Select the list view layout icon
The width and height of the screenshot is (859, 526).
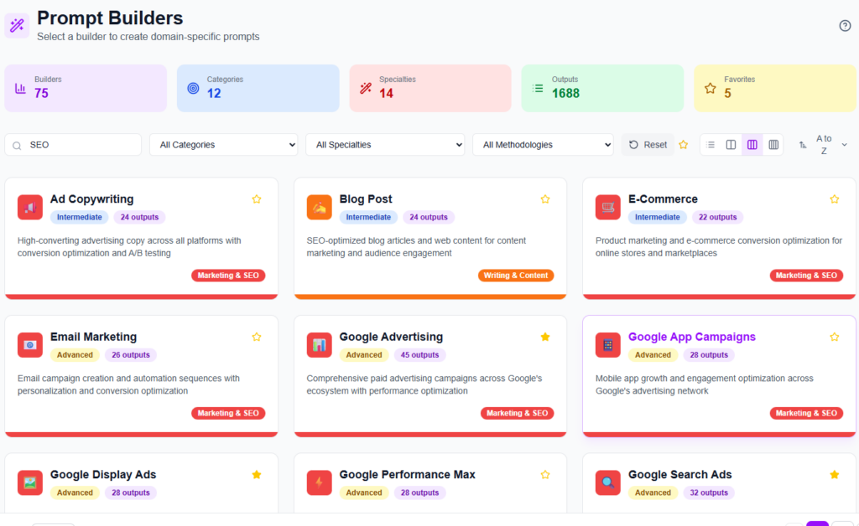pos(711,144)
